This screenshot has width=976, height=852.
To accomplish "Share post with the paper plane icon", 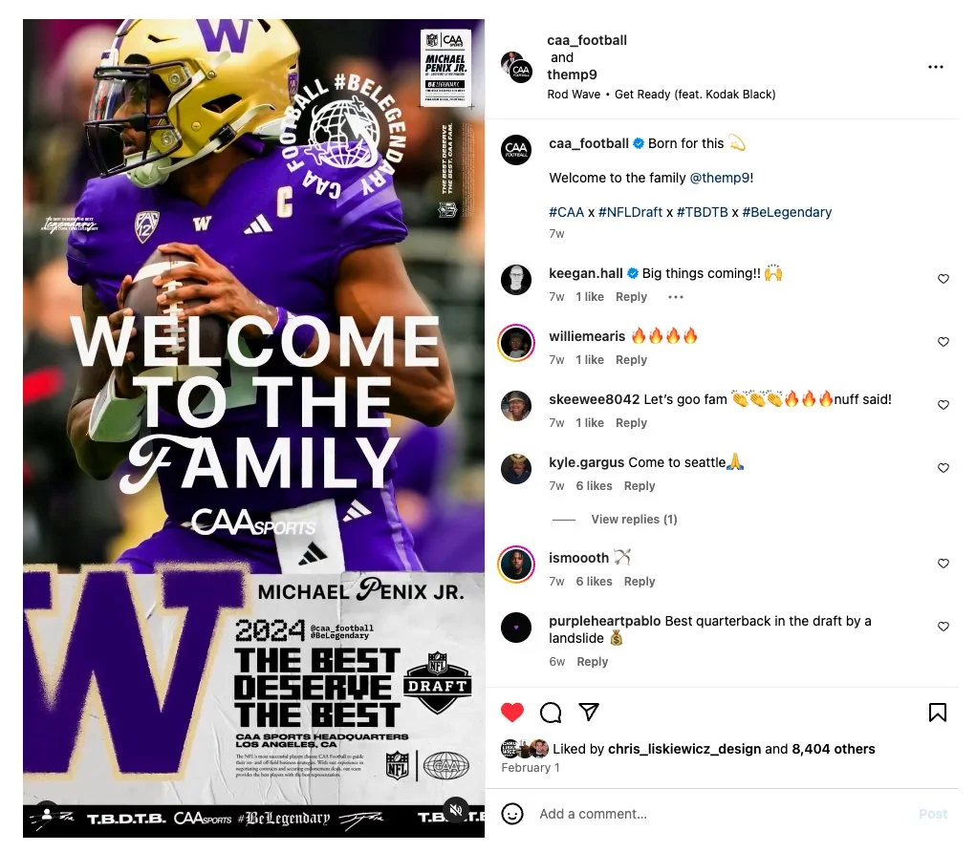I will [588, 712].
